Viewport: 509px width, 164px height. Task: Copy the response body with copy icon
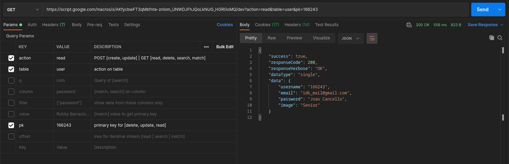tap(492, 38)
